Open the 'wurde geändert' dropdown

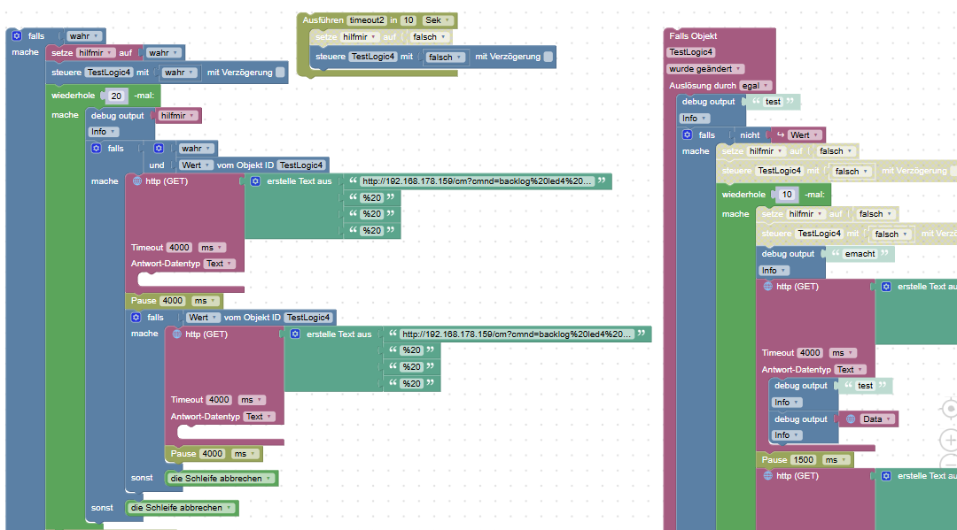(705, 68)
